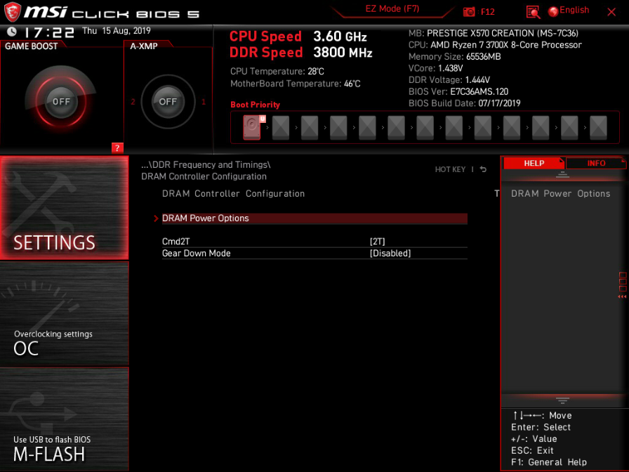Click the date Thu 15 Aug, 2019

(x=117, y=31)
